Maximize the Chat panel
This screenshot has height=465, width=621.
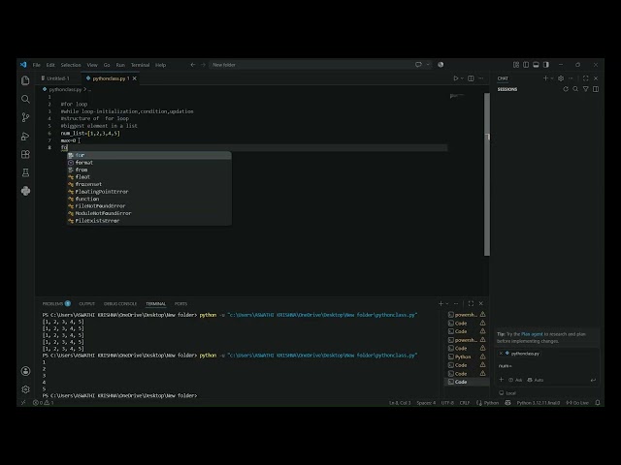click(586, 78)
